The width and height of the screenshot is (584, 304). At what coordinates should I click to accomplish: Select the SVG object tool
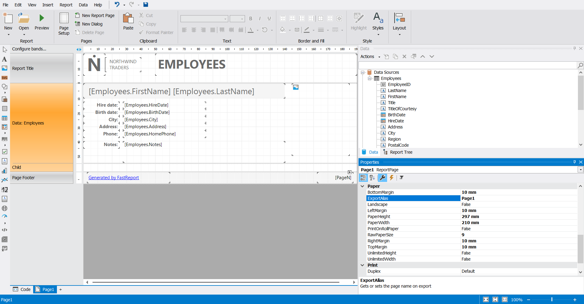coord(5,78)
